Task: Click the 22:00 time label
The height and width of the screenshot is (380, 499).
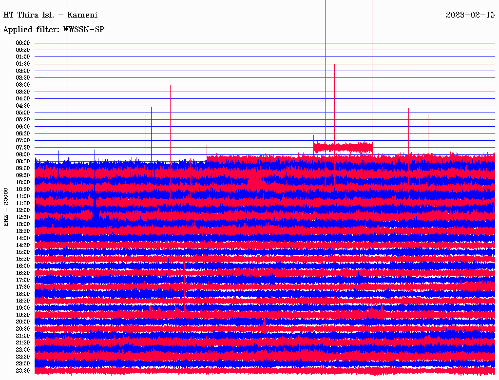Action: tap(23, 350)
